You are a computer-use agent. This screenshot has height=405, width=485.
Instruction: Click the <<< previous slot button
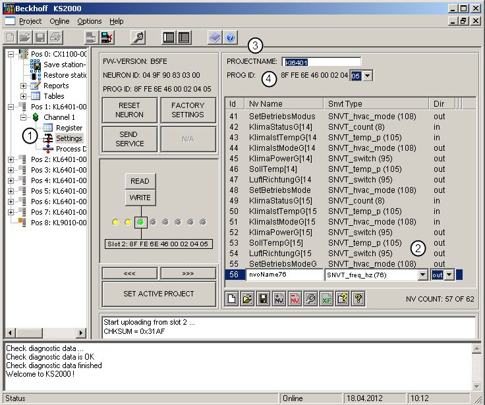(x=130, y=273)
